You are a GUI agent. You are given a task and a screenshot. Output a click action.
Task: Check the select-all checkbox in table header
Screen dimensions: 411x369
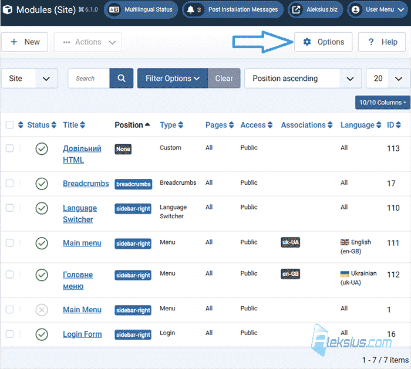point(10,125)
